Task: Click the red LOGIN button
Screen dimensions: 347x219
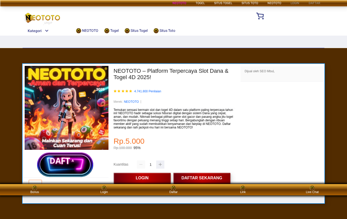Action: click(x=142, y=178)
